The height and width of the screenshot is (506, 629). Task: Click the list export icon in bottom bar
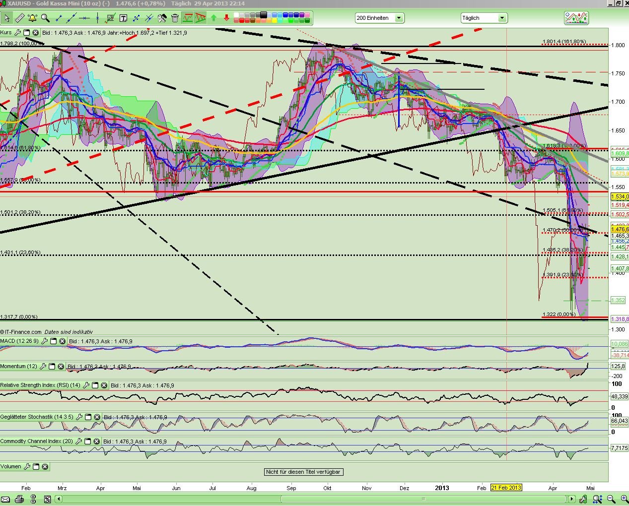(x=48, y=500)
